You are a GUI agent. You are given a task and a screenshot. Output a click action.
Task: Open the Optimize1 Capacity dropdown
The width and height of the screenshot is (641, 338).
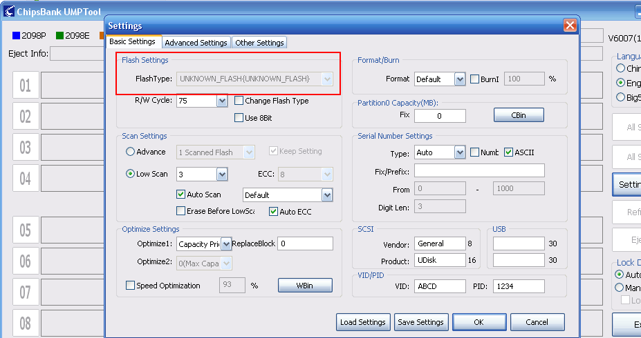[x=226, y=243]
